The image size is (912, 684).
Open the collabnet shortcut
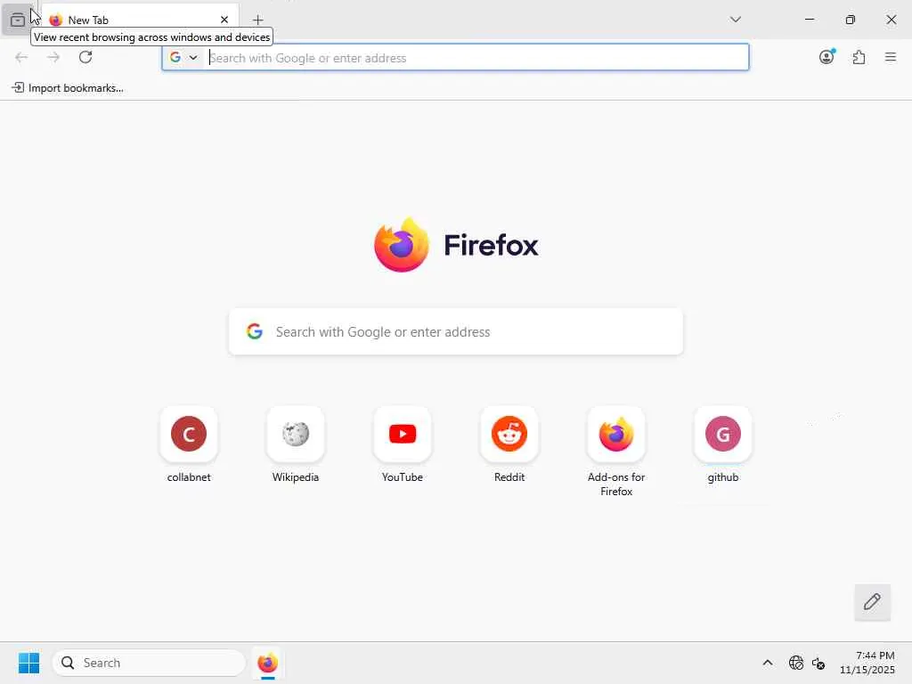[x=189, y=445]
